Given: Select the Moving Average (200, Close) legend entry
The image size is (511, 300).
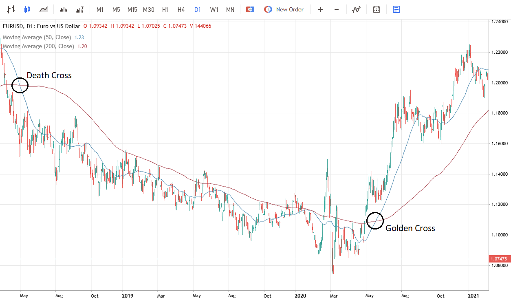Looking at the screenshot, I should point(41,46).
